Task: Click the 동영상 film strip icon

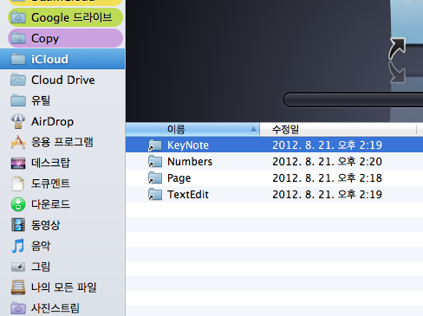Action: 18,225
